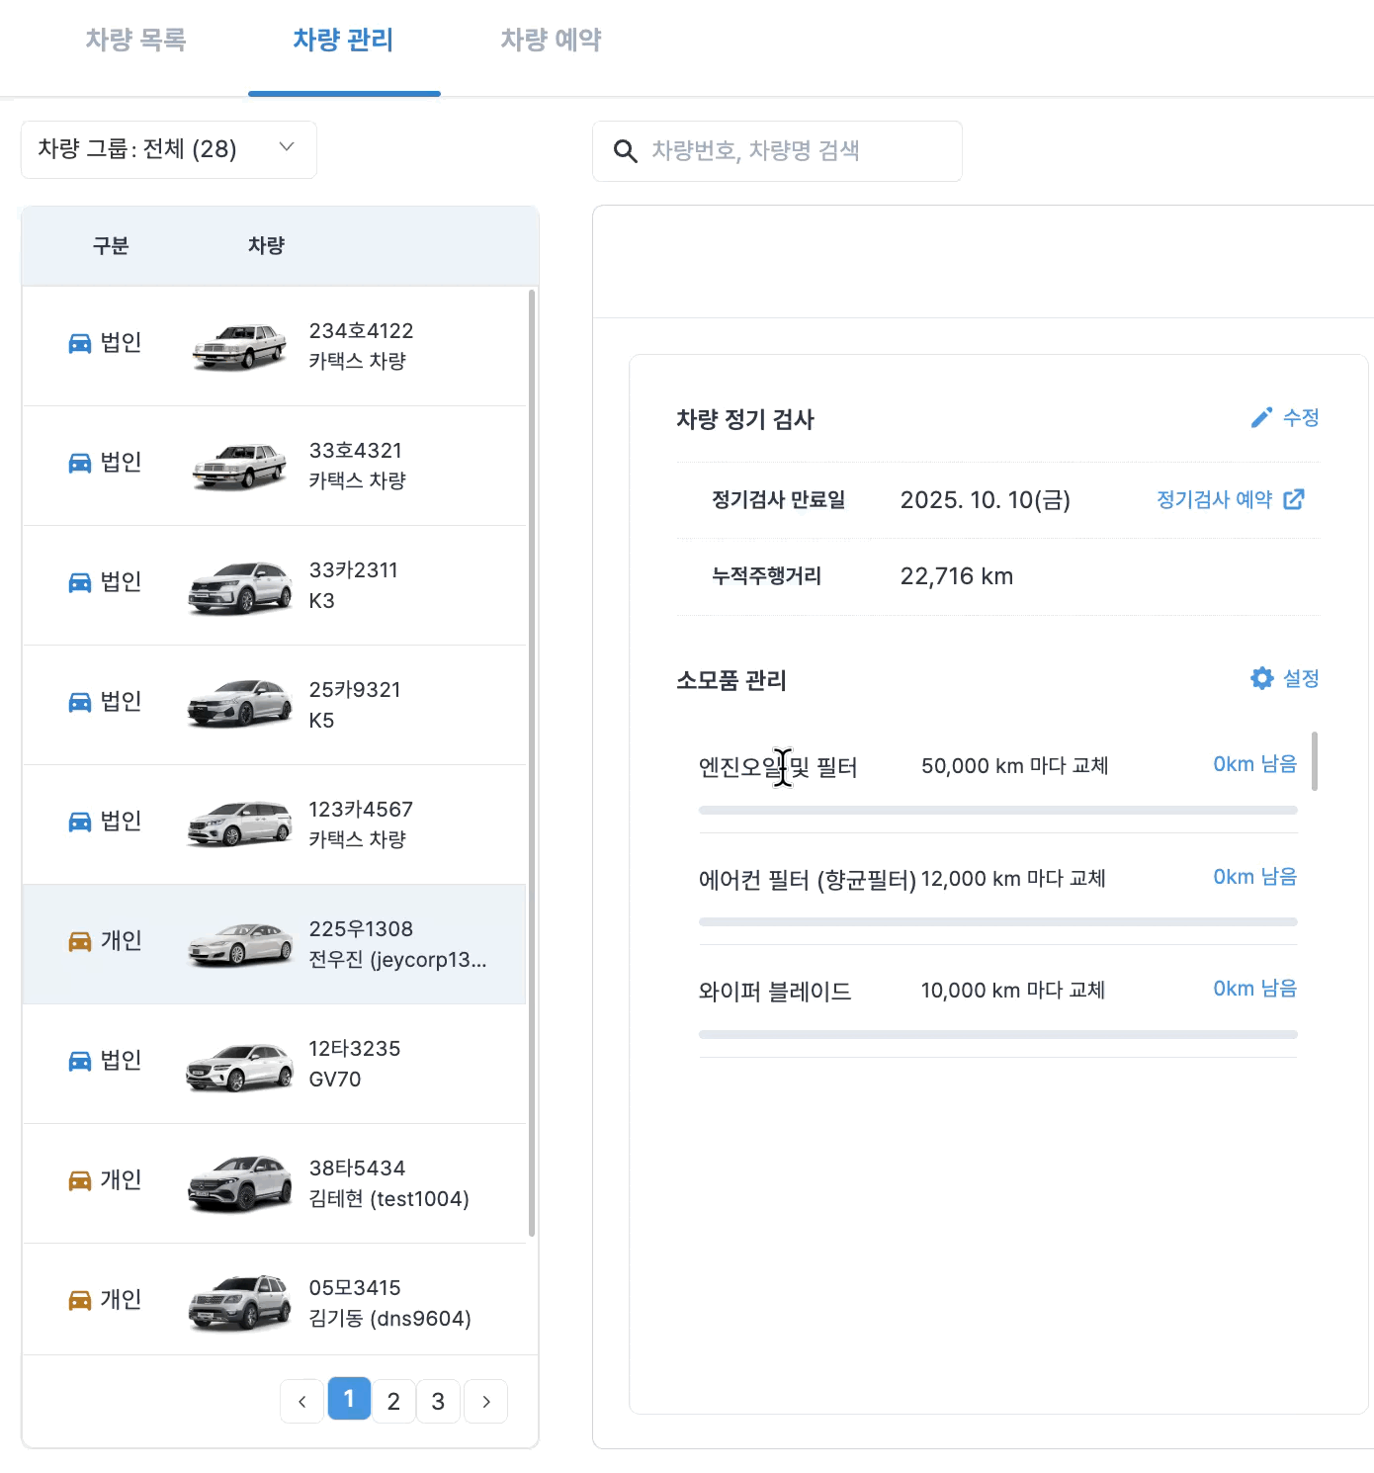Click the orange car icon for 225우1308
Screen dimensions: 1374x1473
[x=80, y=941]
